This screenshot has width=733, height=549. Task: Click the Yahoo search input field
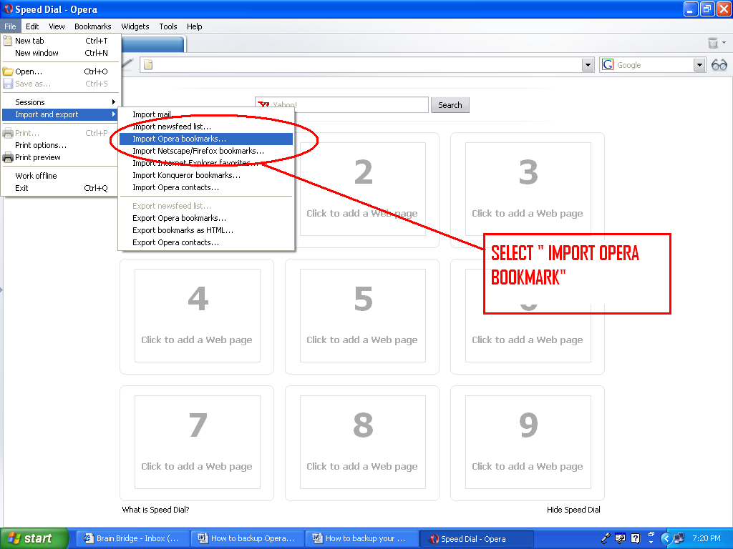click(341, 104)
